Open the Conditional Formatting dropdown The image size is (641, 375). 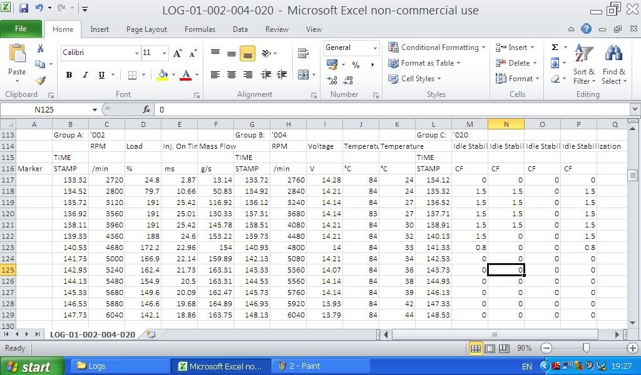click(437, 47)
